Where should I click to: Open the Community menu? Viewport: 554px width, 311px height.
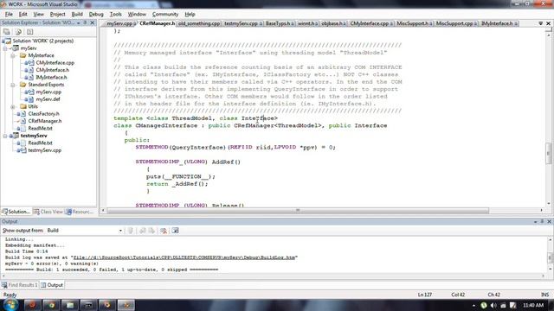pyautogui.click(x=165, y=15)
